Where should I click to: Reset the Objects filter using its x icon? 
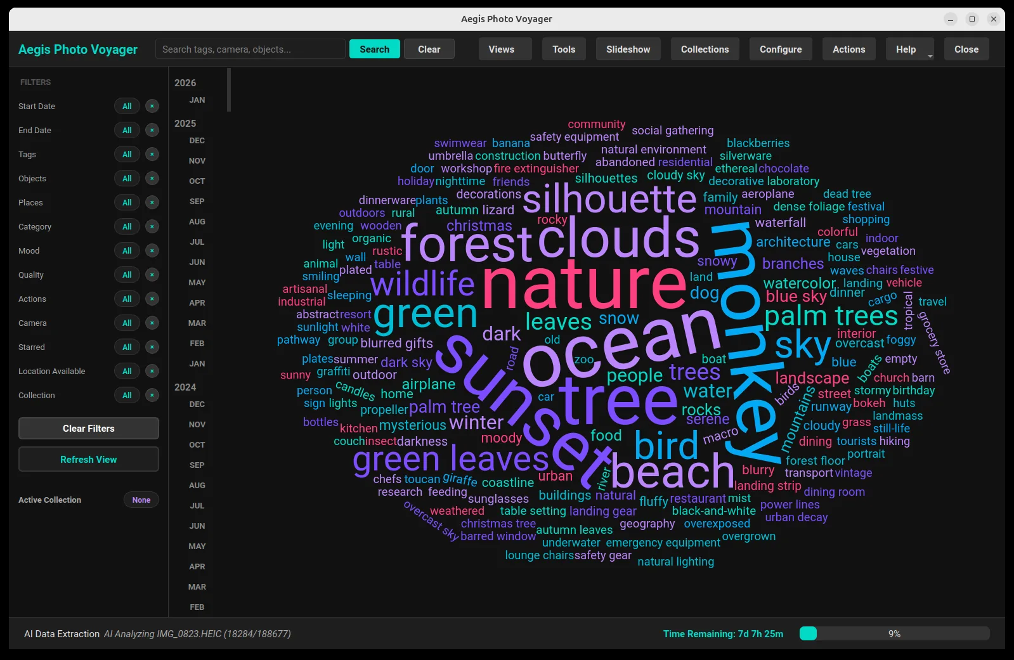coord(152,178)
